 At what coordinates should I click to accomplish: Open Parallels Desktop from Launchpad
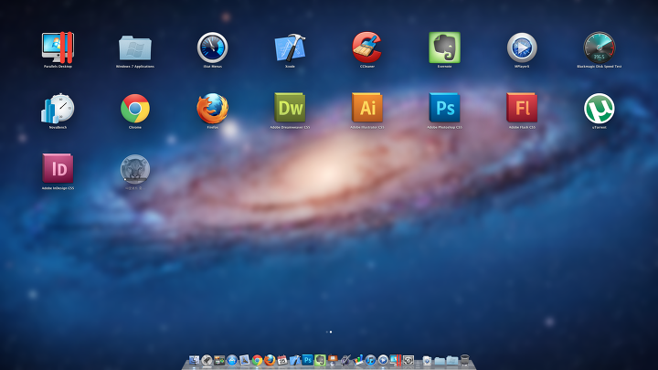tap(58, 48)
